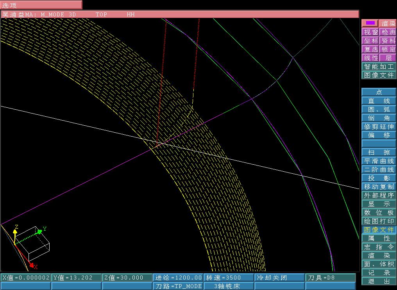Choose the 圆、弧 circle and arc tool
Screen dimensions: 397x290
point(379,109)
